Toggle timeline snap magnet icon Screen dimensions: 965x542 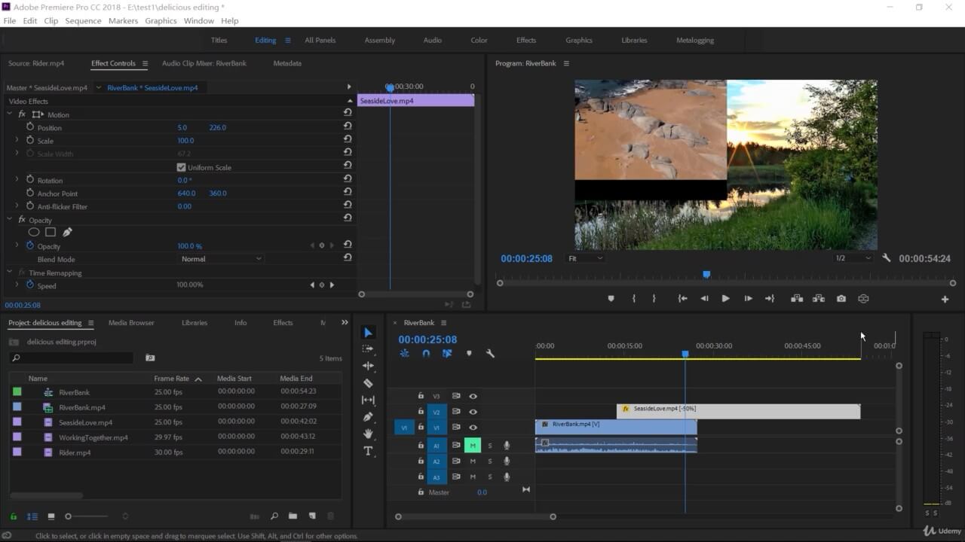426,353
